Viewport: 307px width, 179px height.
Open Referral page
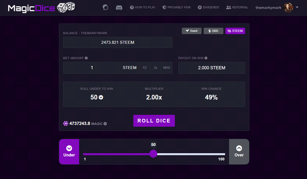coord(237,8)
